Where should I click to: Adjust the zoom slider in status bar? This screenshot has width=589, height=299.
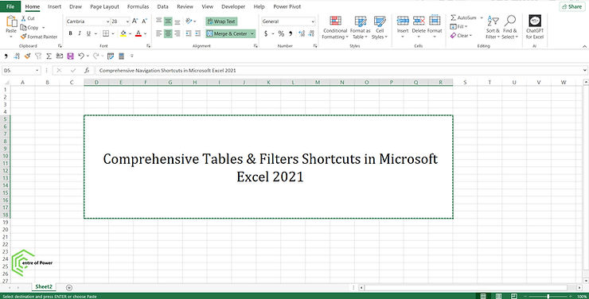(548, 297)
